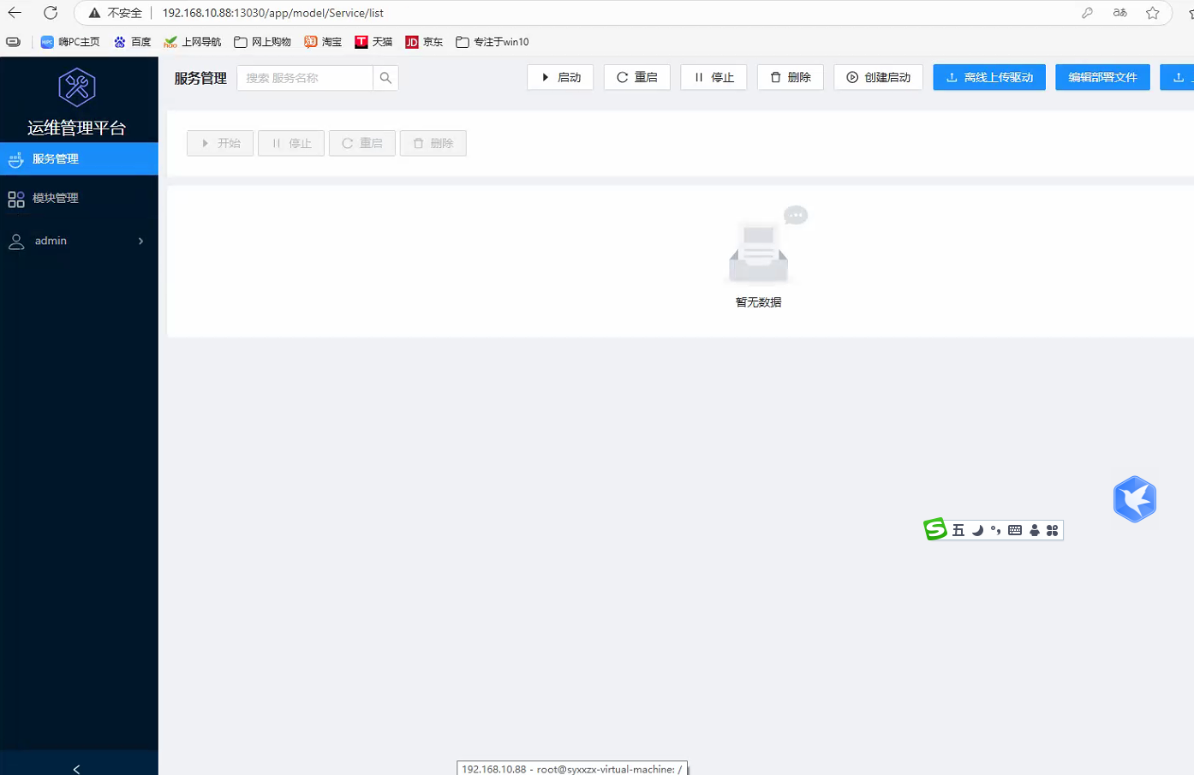
Task: Toggle moon mode in input method bar
Action: tap(977, 531)
